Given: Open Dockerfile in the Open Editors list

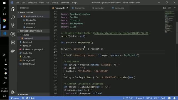Looking at the screenshot, I should tap(31, 20).
